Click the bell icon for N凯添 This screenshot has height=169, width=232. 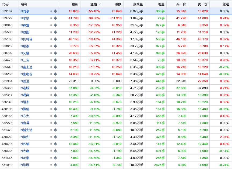point(55,165)
